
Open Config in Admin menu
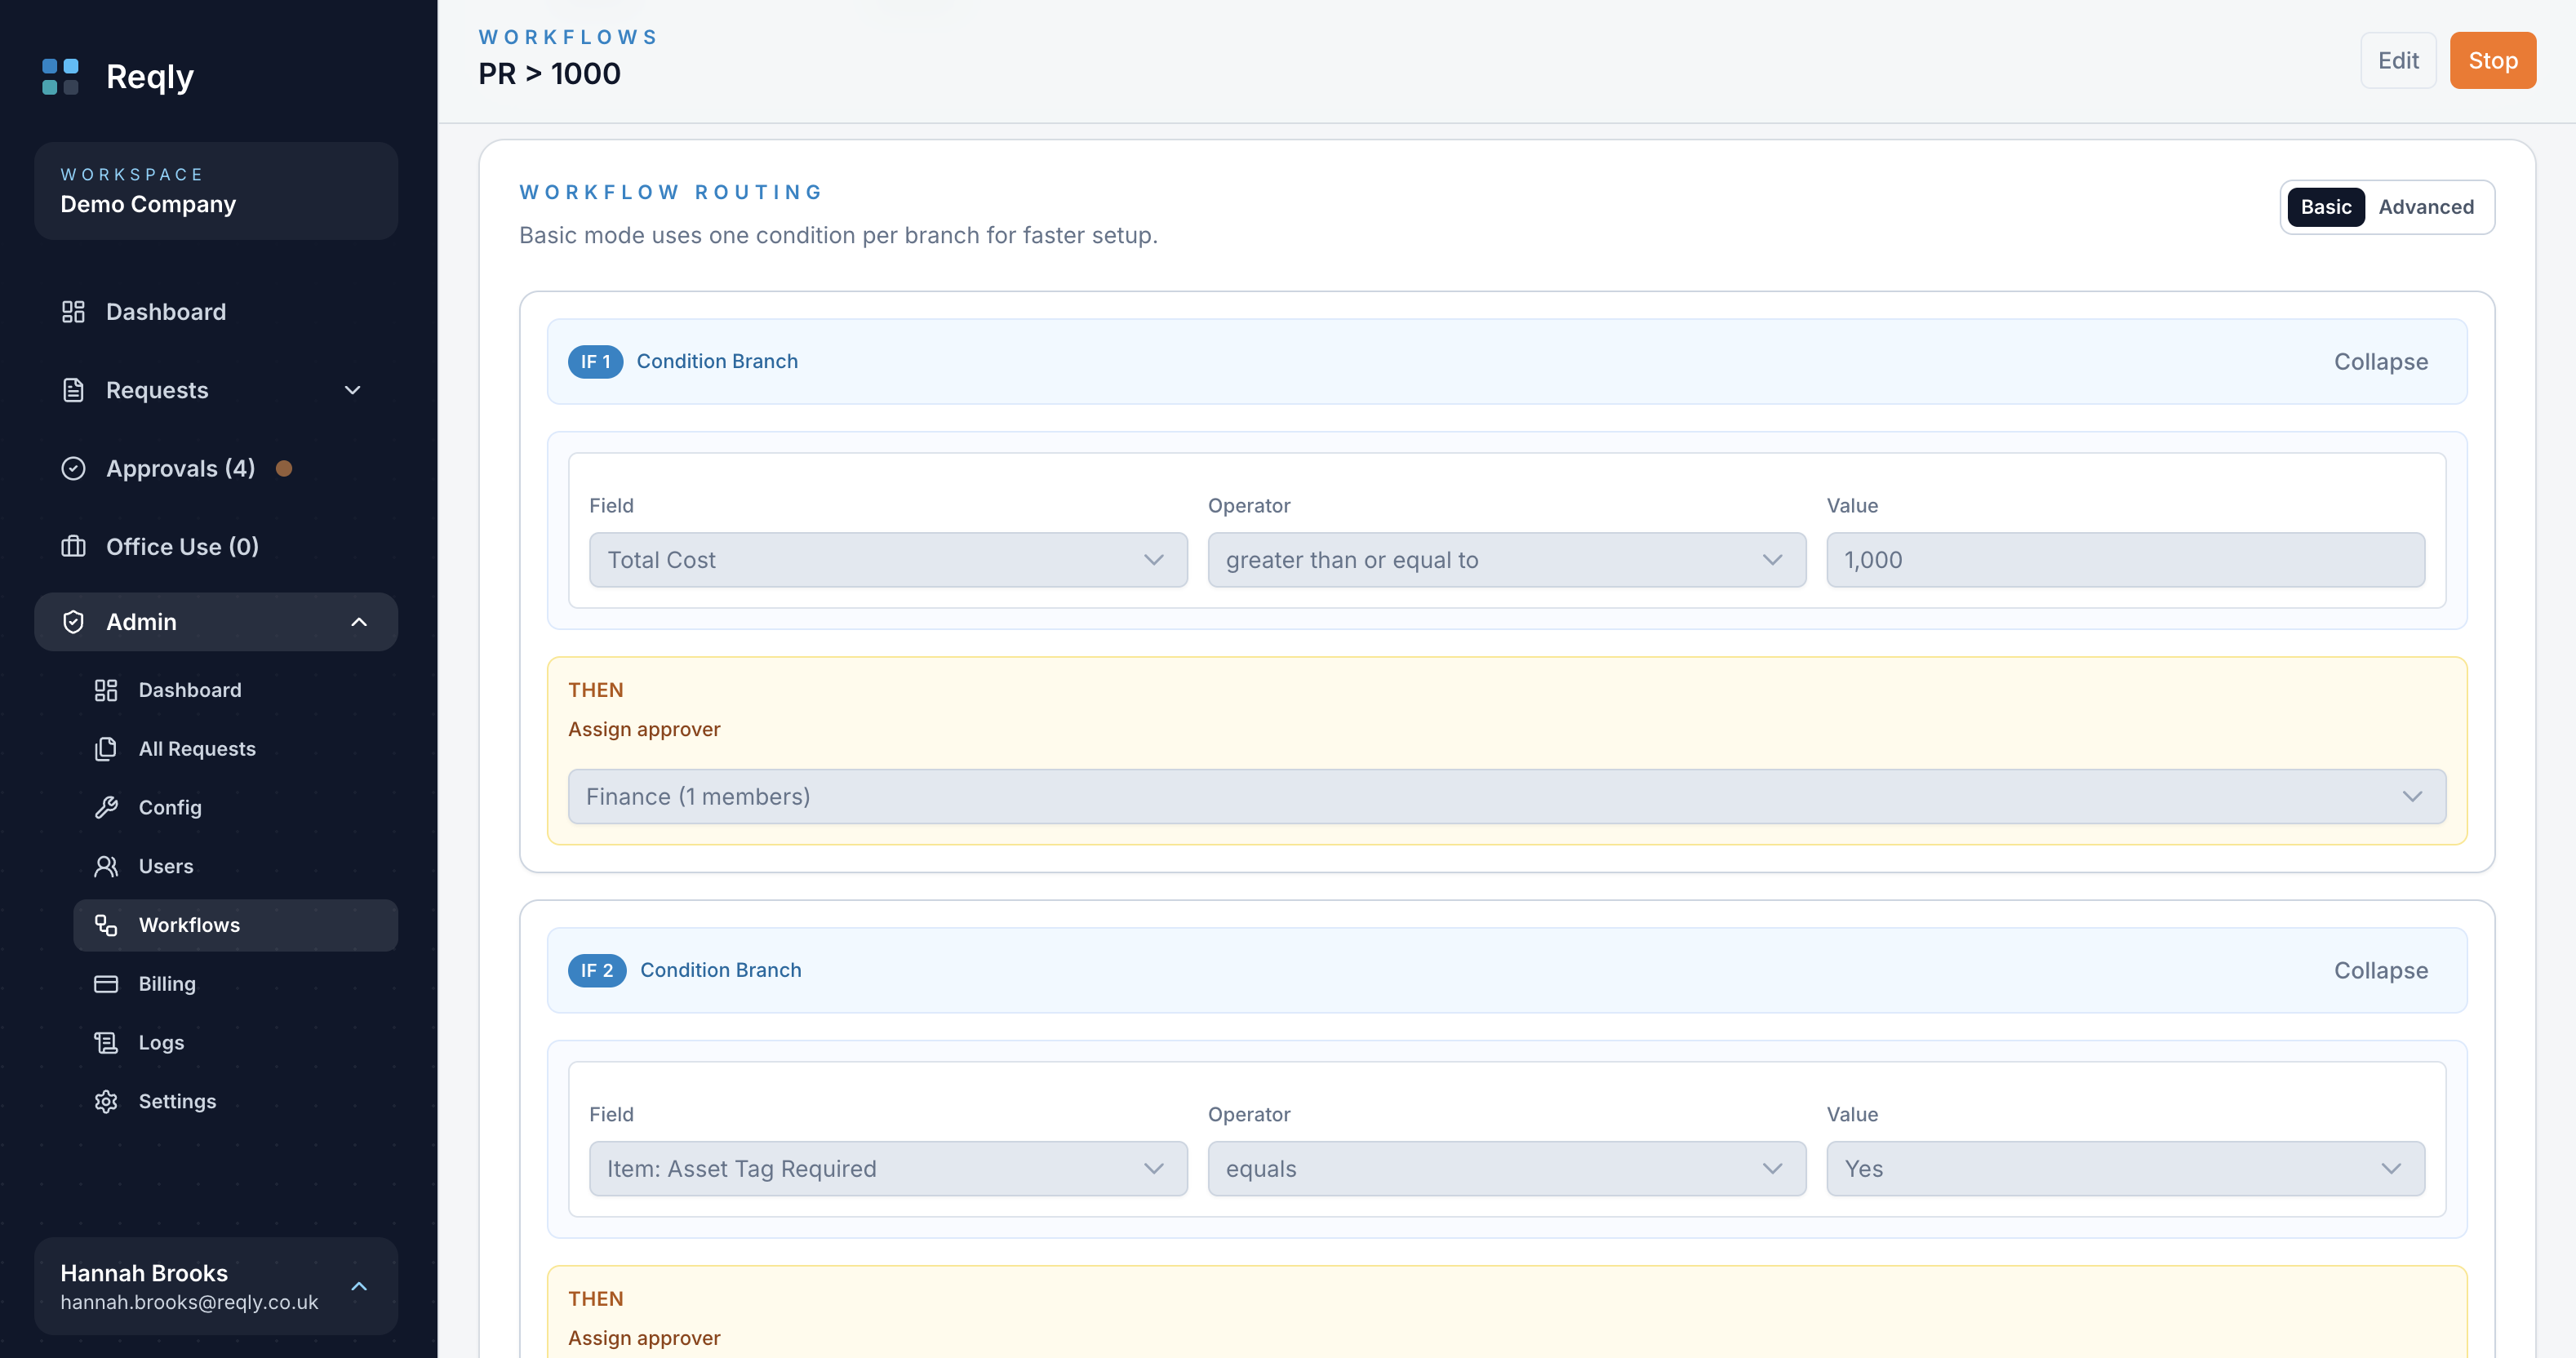tap(236, 807)
